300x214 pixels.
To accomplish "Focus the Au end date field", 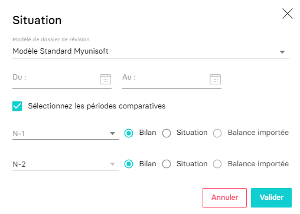I will [172, 78].
